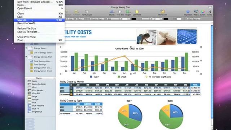Collapse the Energy Savers sheet triangle

[26, 48]
